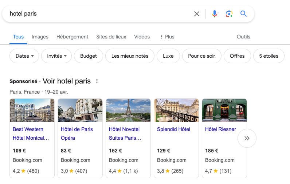This screenshot has width=290, height=184.
Task: Choose the Pour ce soir filter
Action: pos(201,56)
